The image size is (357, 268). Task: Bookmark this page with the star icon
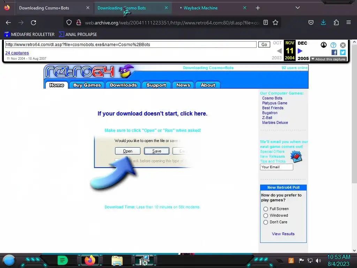[x=275, y=22]
